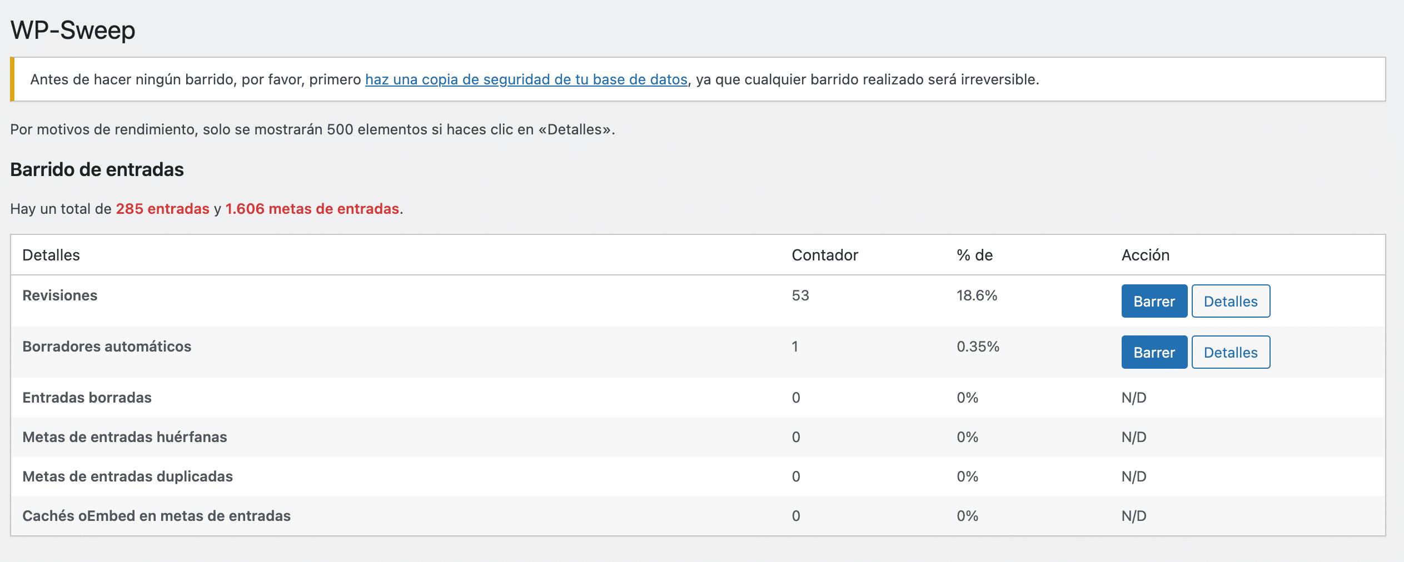1404x562 pixels.
Task: Click the % de column header
Action: pyautogui.click(x=974, y=255)
